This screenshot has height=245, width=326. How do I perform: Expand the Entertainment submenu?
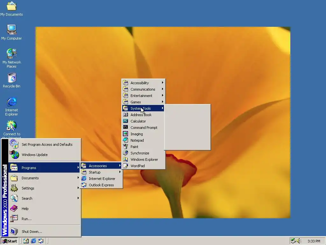pyautogui.click(x=144, y=96)
